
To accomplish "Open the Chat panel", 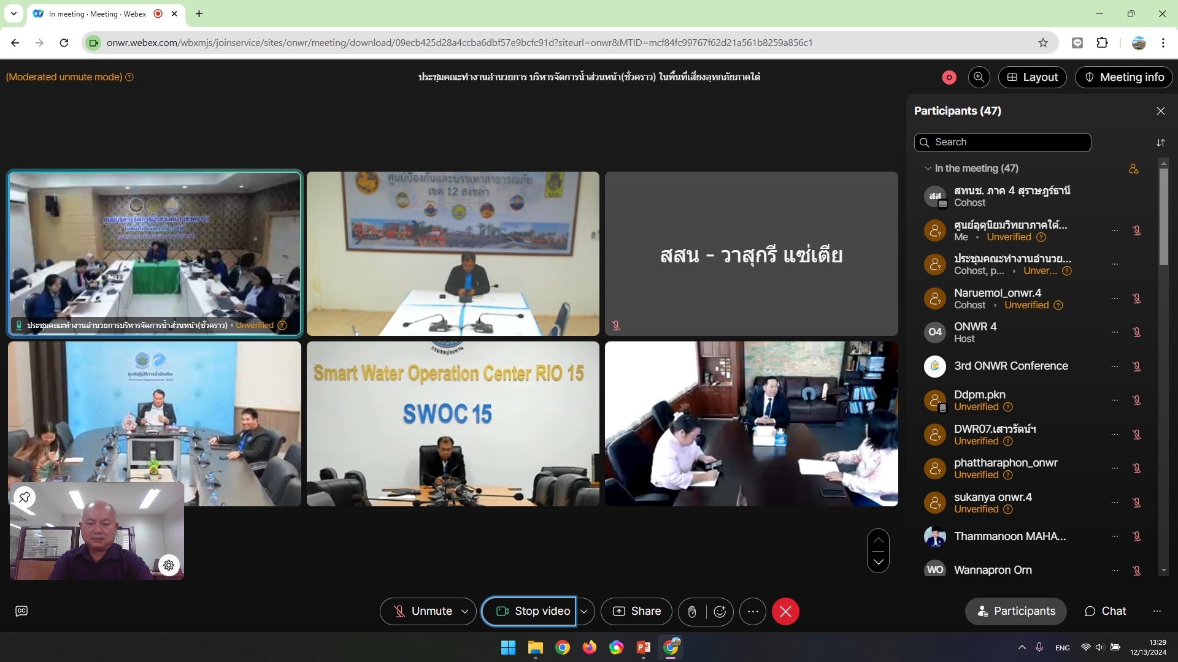I will click(x=1105, y=611).
